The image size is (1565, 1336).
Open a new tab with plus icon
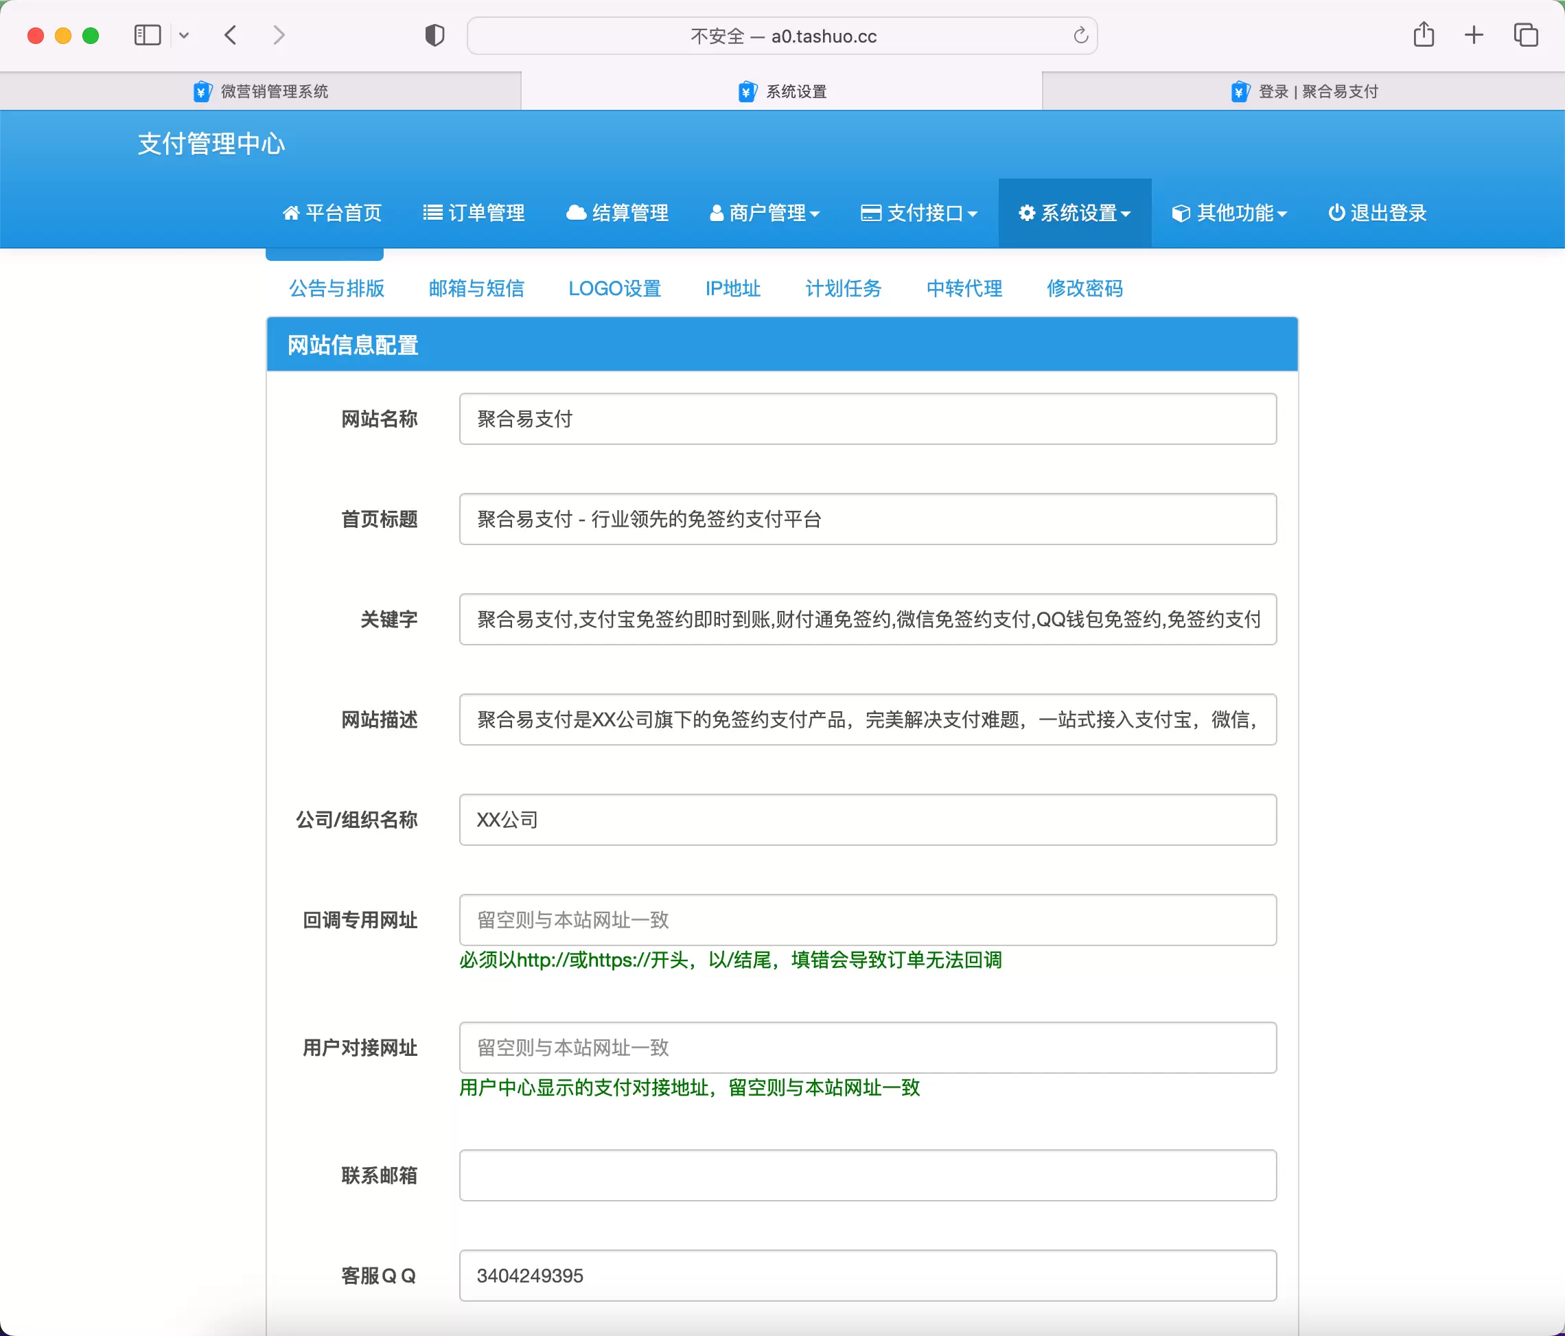point(1474,36)
